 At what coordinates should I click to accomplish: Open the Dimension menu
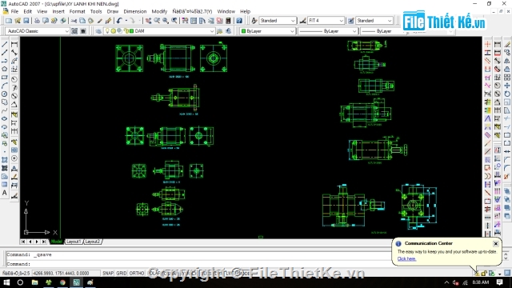(x=135, y=11)
